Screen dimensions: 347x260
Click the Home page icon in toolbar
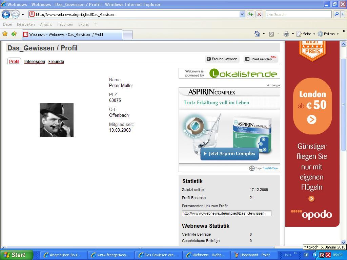tap(257, 34)
